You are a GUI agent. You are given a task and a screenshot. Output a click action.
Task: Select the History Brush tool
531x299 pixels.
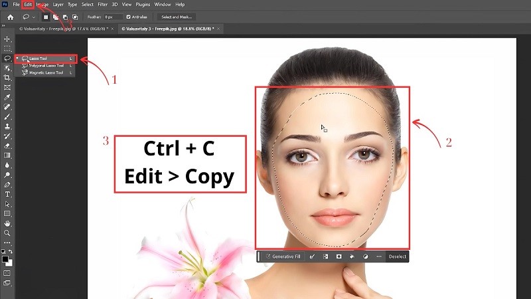(x=7, y=136)
